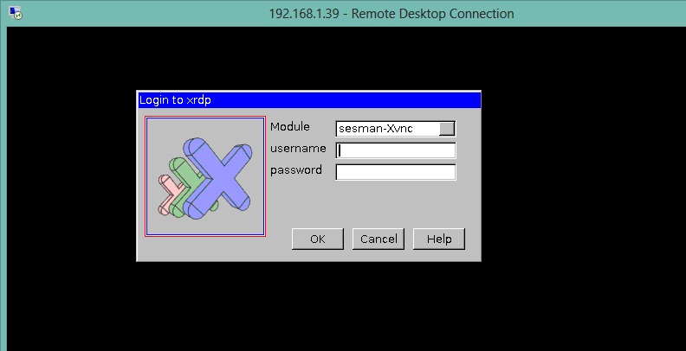Focus the username input field
686x351 pixels.
click(x=396, y=150)
